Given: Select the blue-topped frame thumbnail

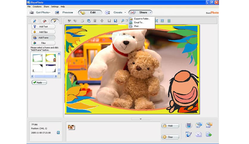Looking at the screenshot, I should pos(51,68).
